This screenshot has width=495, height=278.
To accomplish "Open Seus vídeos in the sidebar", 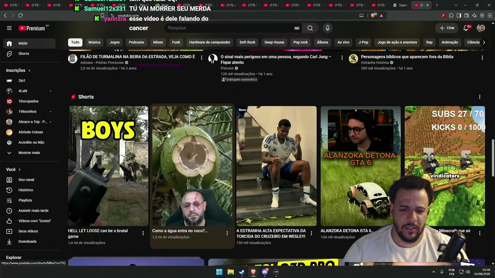I will (x=30, y=231).
